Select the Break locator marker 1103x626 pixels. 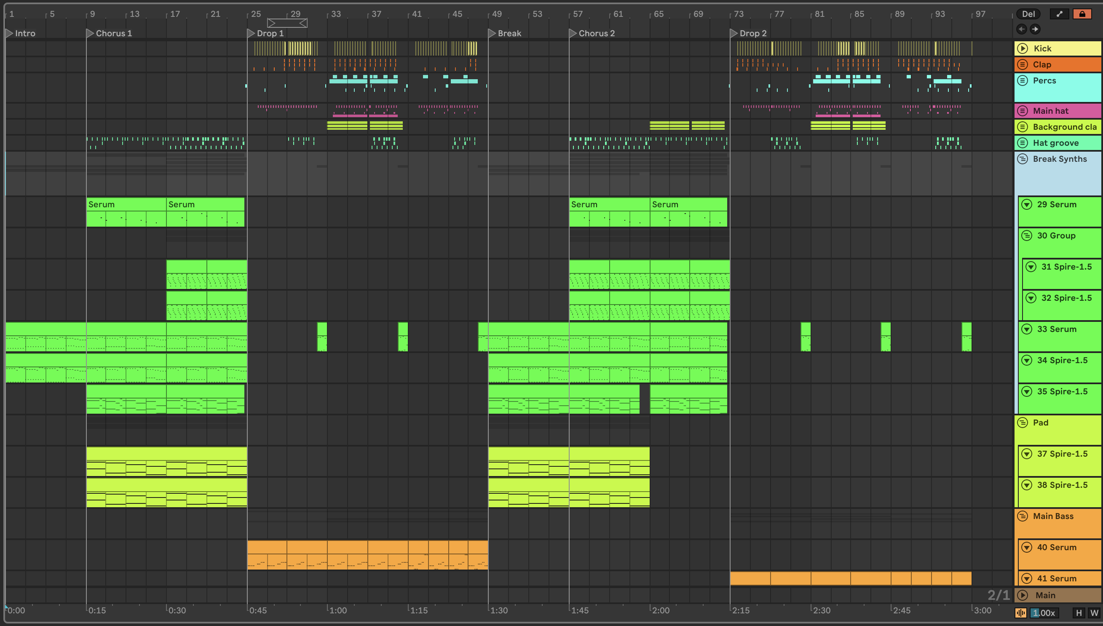pos(492,33)
